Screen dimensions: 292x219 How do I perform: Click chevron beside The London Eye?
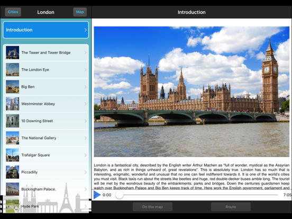(86, 70)
